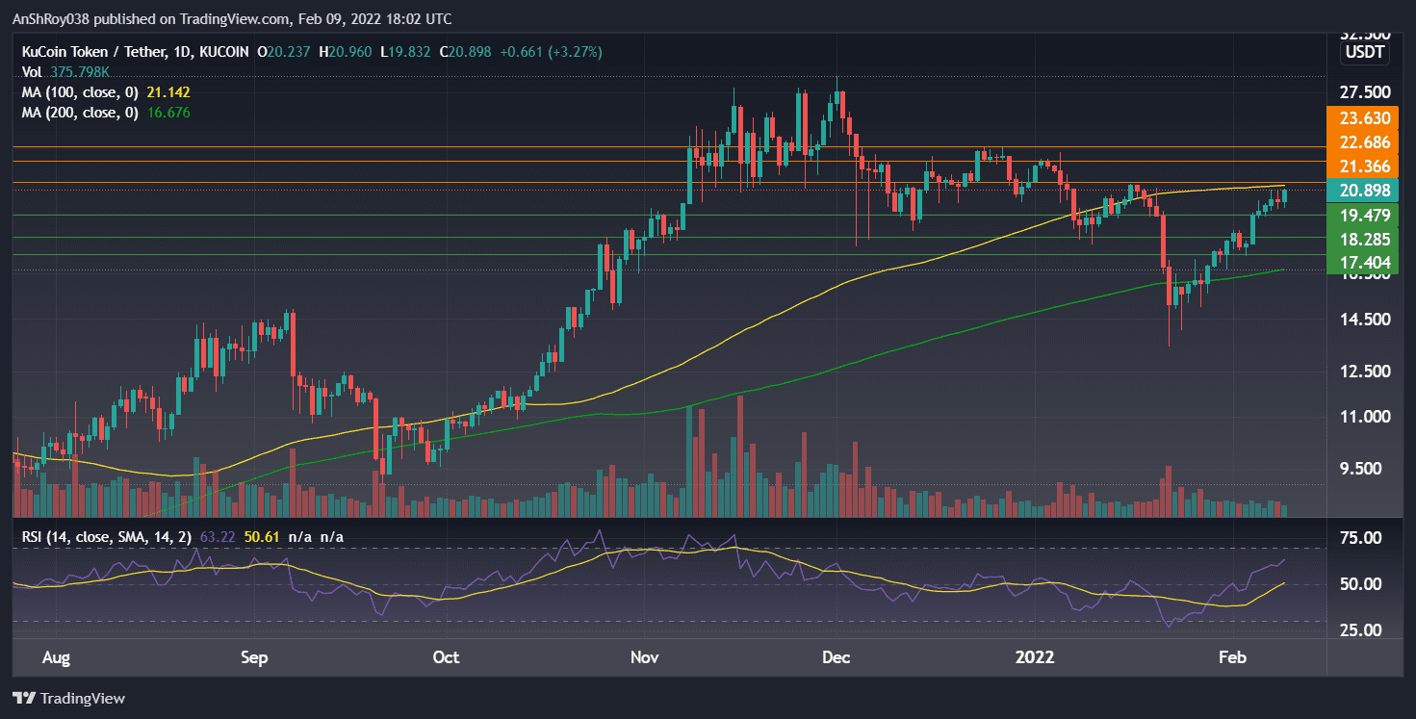Image resolution: width=1416 pixels, height=719 pixels.
Task: Click the TradingView logo icon
Action: click(x=21, y=698)
